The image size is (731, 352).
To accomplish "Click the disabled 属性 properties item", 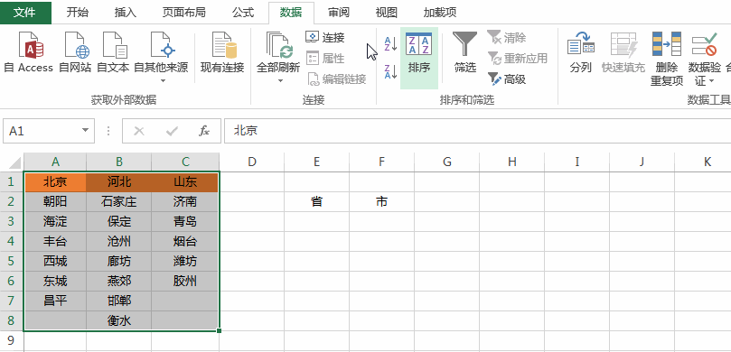I will 325,58.
